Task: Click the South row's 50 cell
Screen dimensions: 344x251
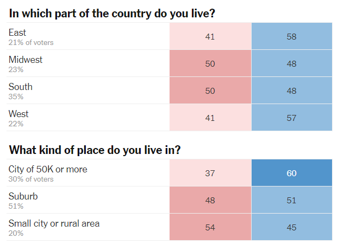Action: point(210,91)
